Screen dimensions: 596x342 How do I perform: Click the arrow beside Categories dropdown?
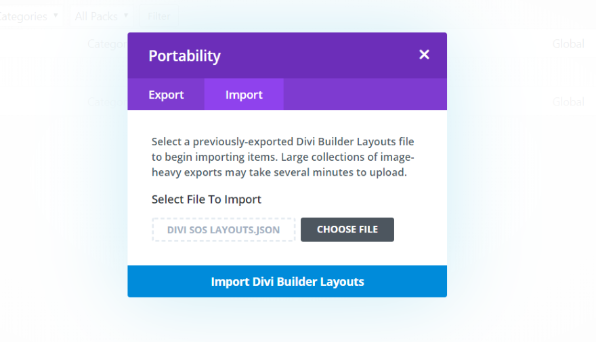[56, 16]
